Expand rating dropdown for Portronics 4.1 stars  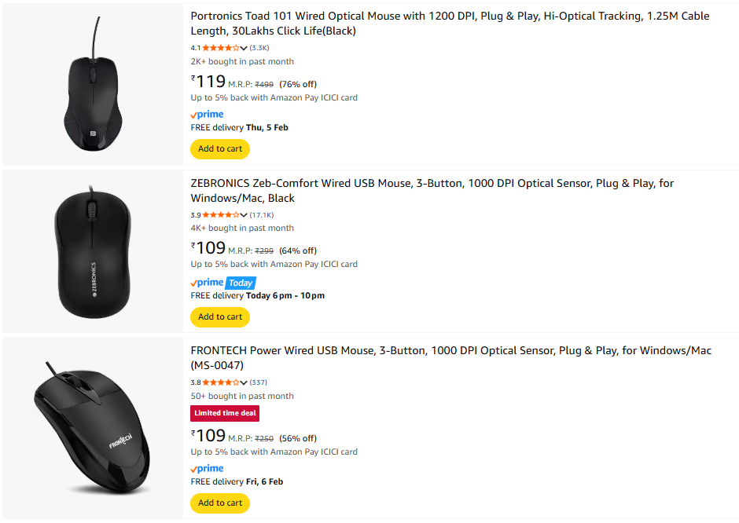[244, 48]
